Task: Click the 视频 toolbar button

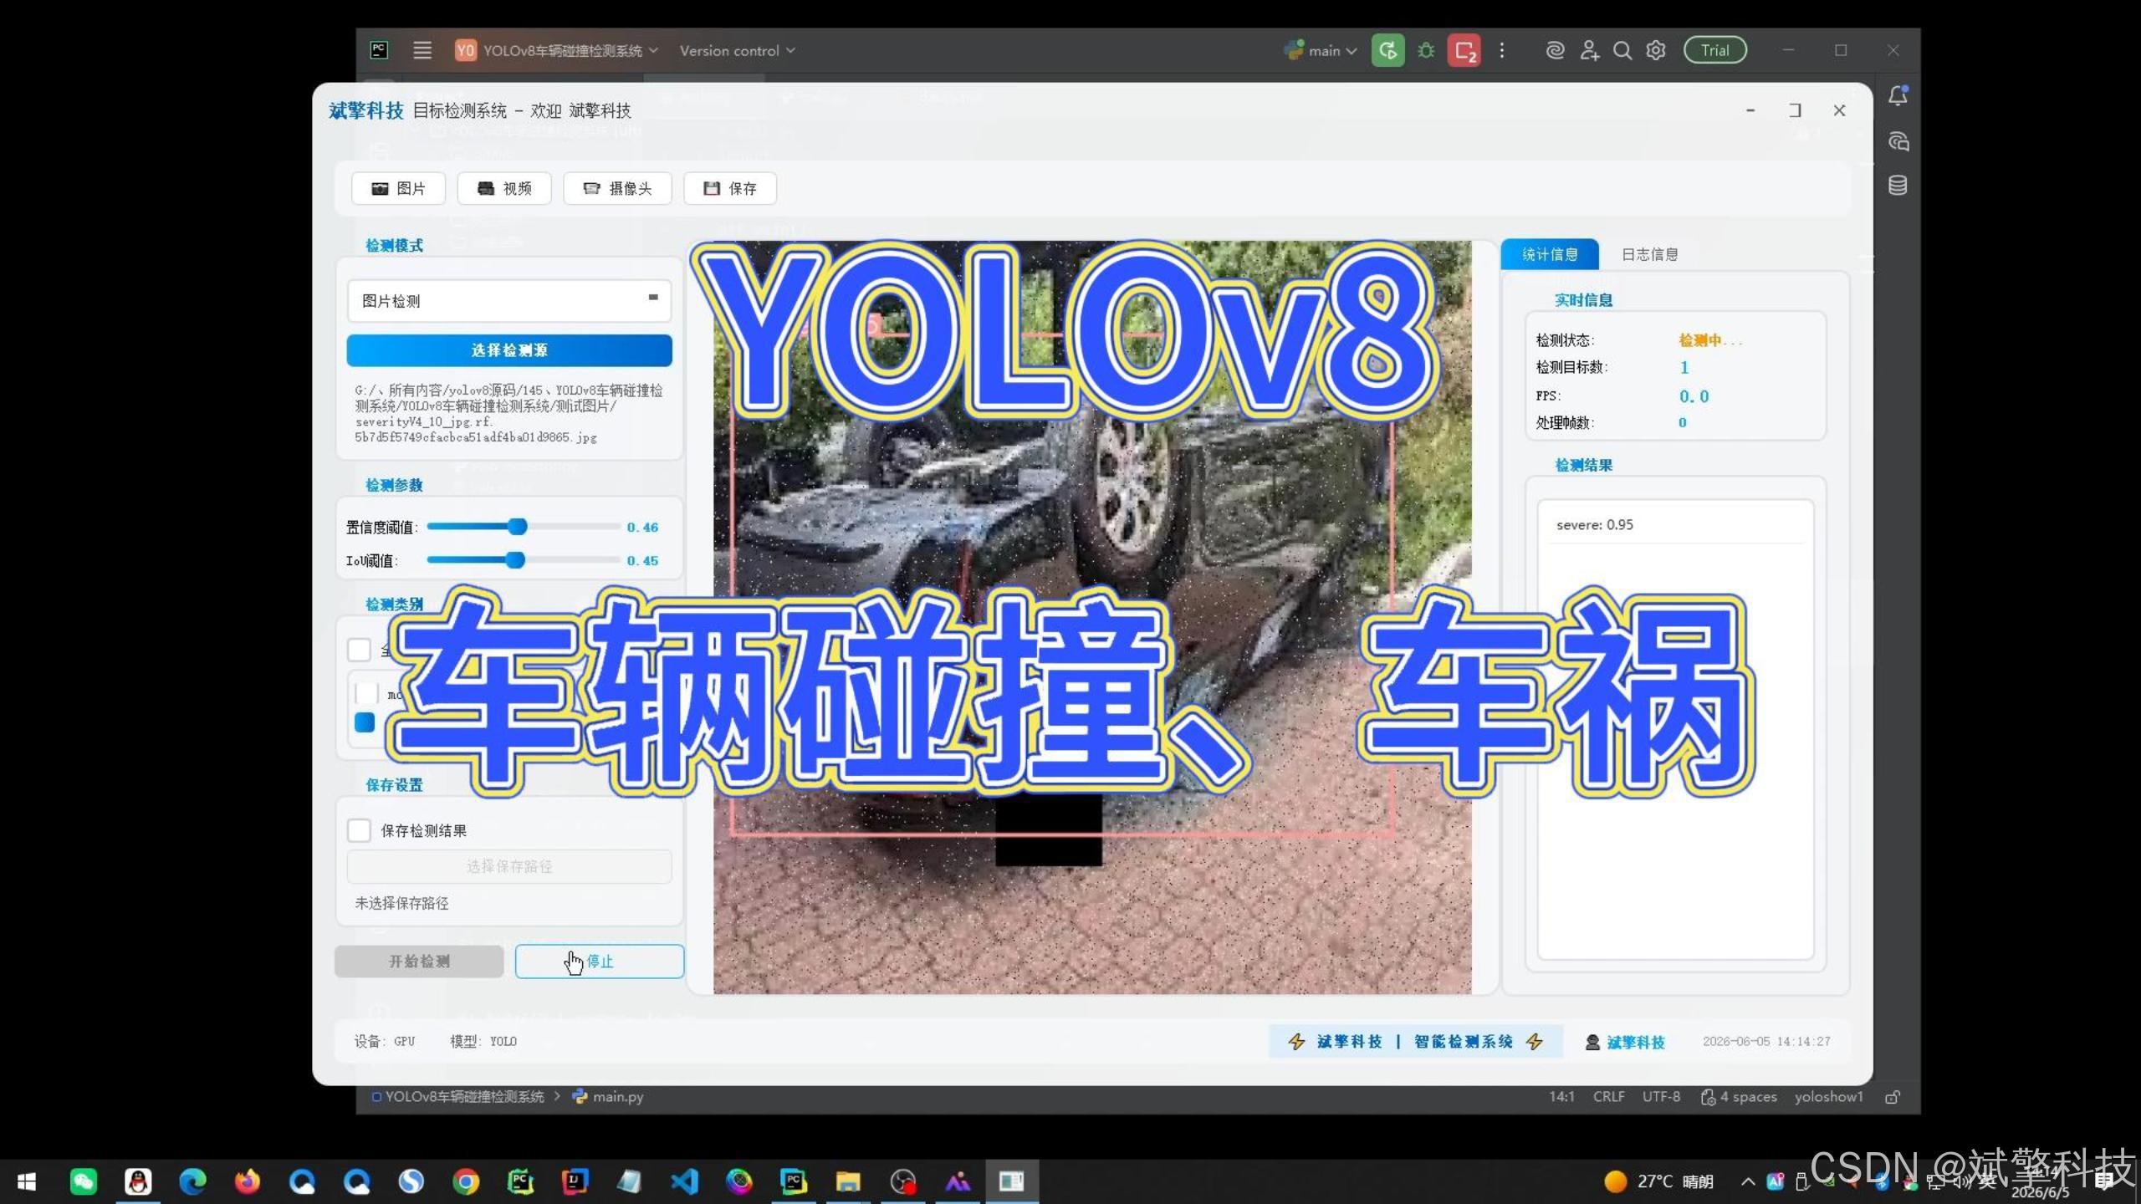Action: pos(504,188)
